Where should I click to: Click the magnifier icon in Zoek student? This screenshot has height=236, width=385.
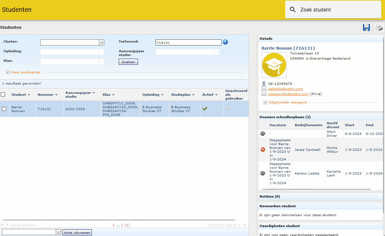(x=293, y=10)
